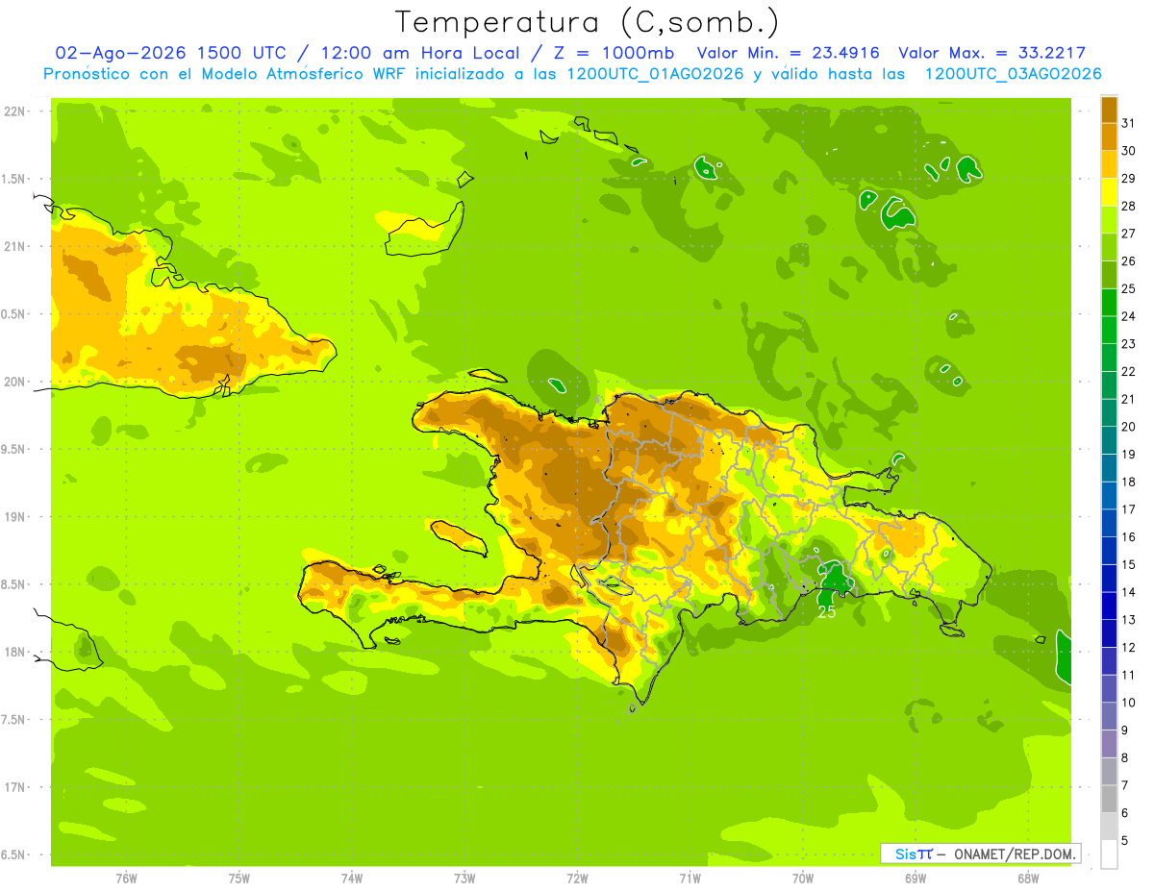Click the legend swatch between 30 and 31

click(x=1109, y=137)
